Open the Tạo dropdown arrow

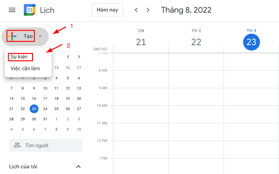click(x=40, y=36)
